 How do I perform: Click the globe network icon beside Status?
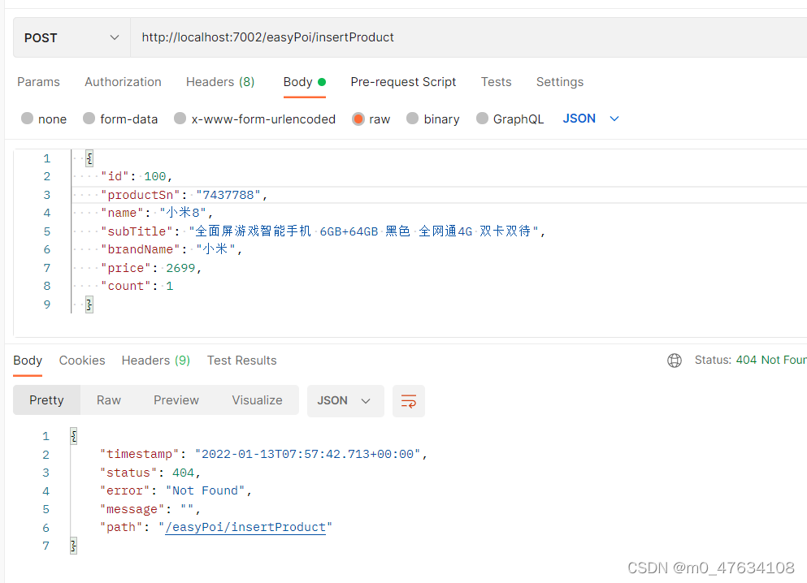pyautogui.click(x=675, y=361)
